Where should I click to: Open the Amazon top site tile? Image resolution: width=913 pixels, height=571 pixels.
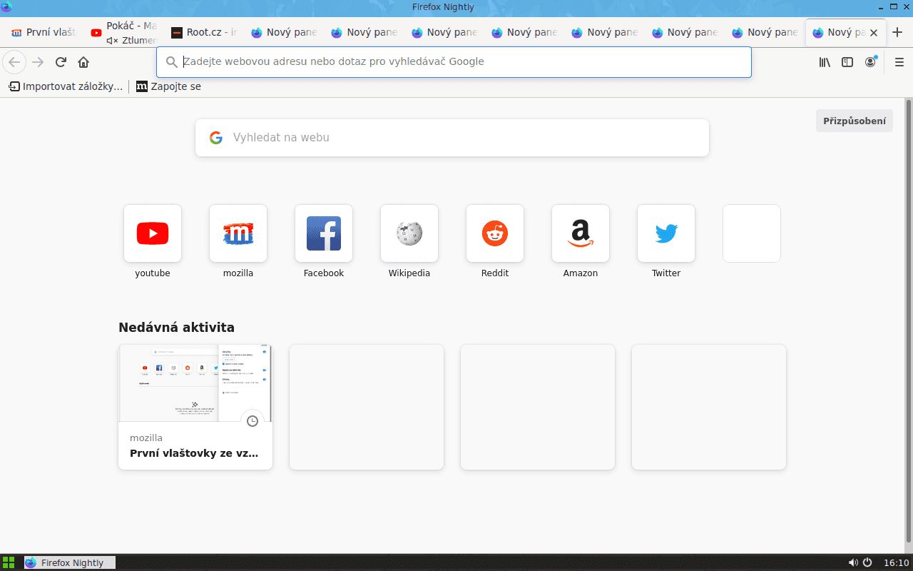pyautogui.click(x=581, y=233)
